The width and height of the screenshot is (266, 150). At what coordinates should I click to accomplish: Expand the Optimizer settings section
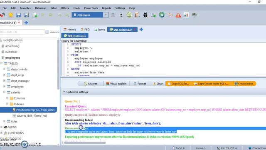[64, 92]
